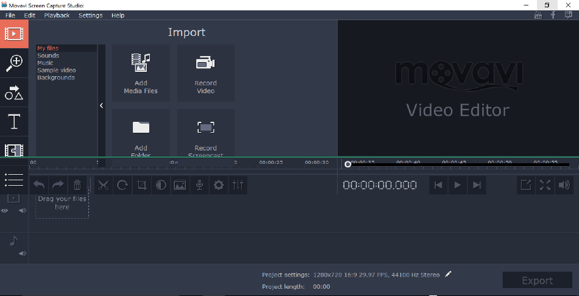Open the Titles text tab

[14, 122]
